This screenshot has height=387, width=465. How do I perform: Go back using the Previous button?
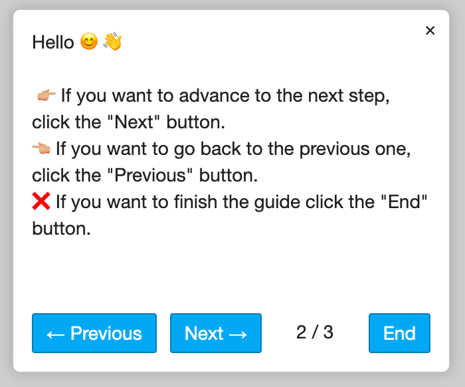coord(94,333)
